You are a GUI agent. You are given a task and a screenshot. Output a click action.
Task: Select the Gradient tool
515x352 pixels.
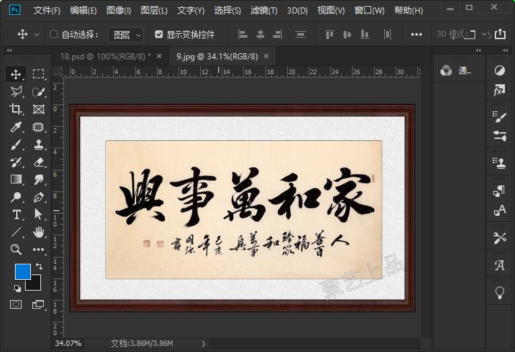point(16,179)
